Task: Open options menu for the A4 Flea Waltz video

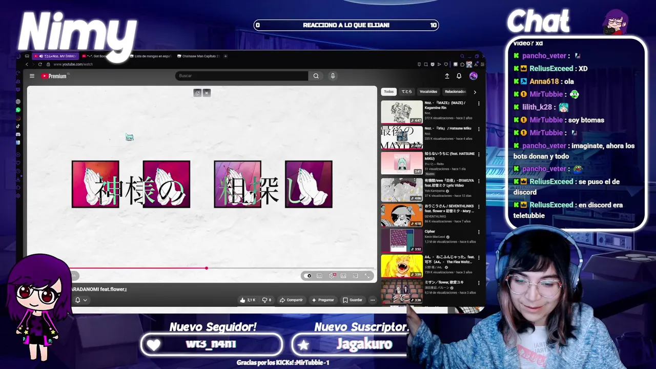Action: tap(479, 258)
